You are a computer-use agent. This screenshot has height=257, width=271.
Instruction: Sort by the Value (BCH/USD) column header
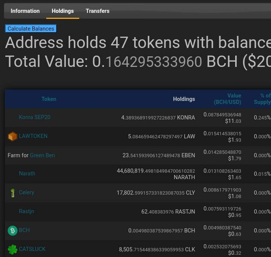pos(228,99)
